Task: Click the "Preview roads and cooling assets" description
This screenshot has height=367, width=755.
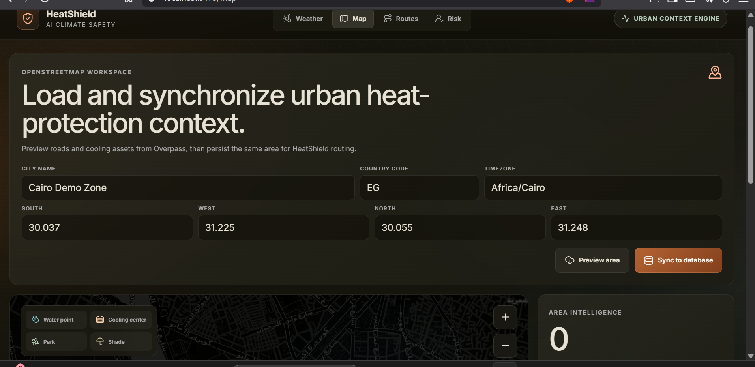Action: tap(189, 149)
